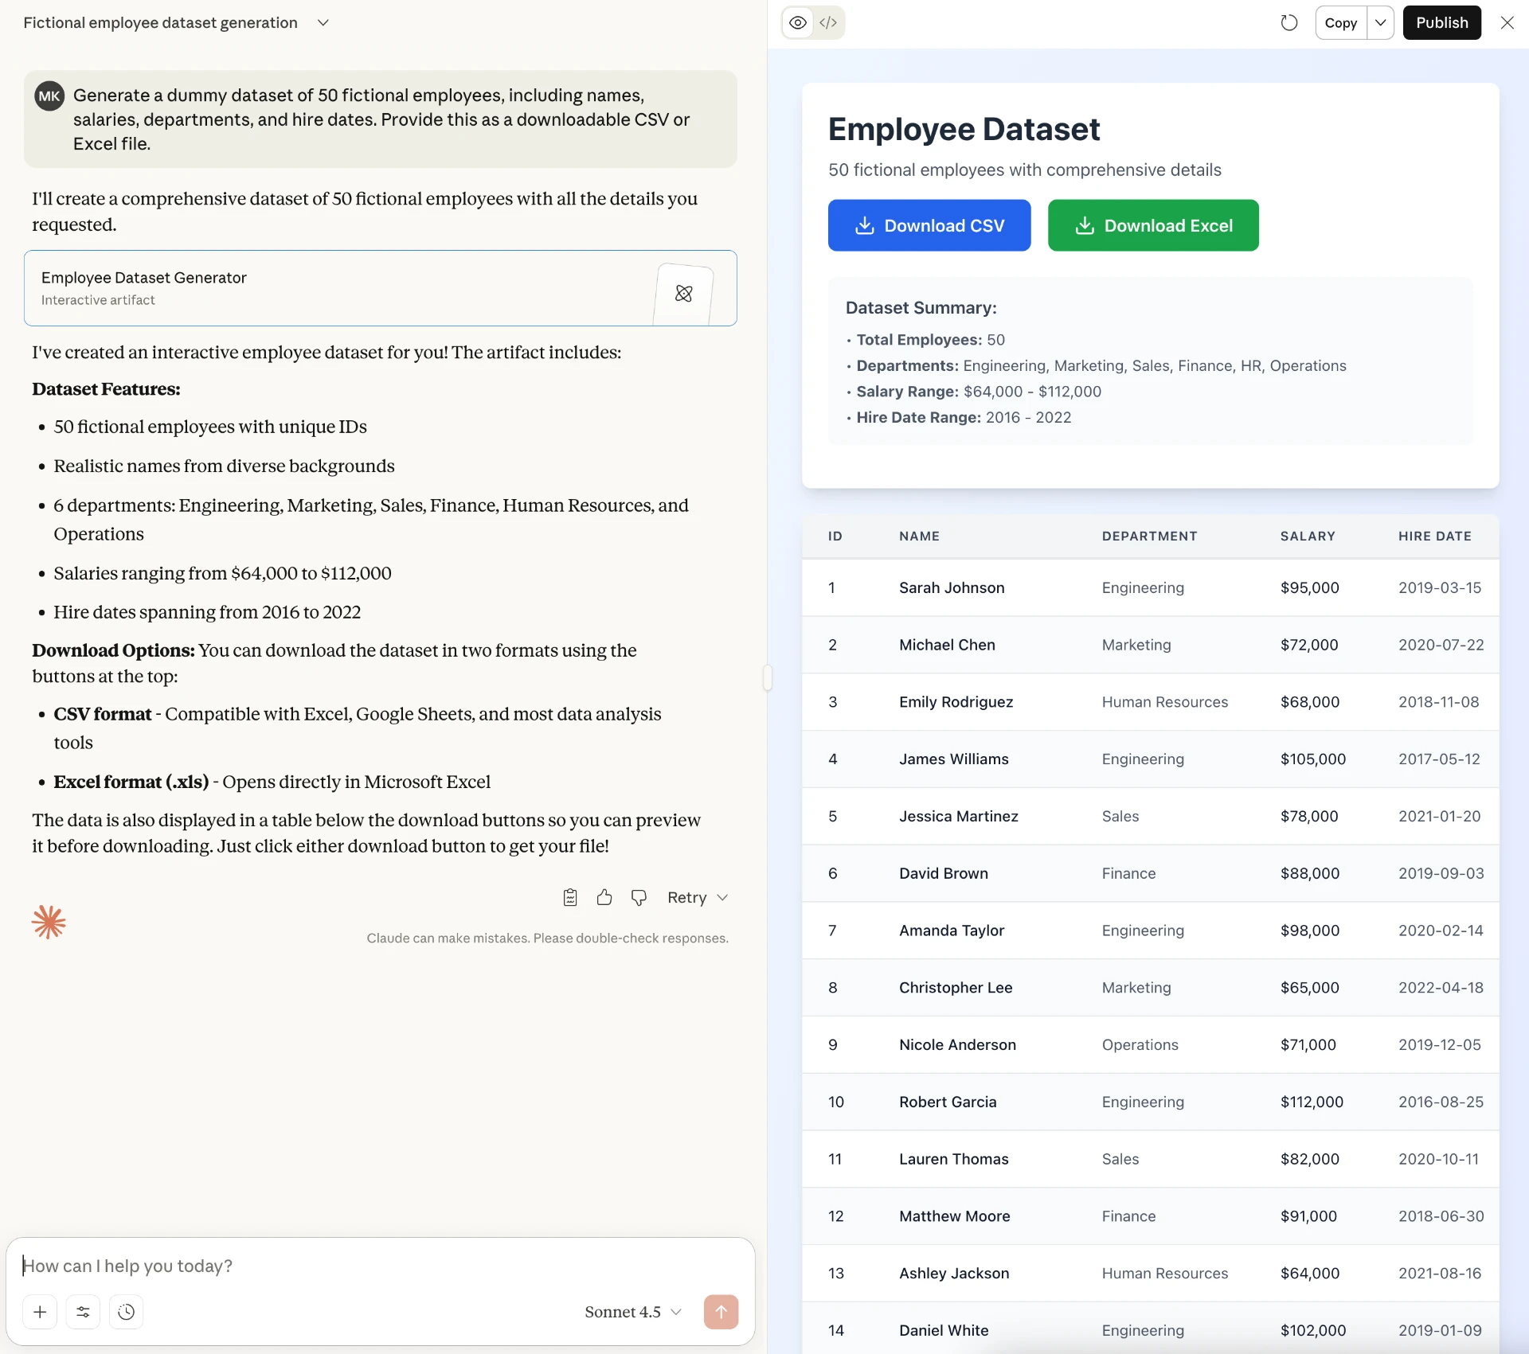
Task: Click the reload artifact icon
Action: 1289,22
